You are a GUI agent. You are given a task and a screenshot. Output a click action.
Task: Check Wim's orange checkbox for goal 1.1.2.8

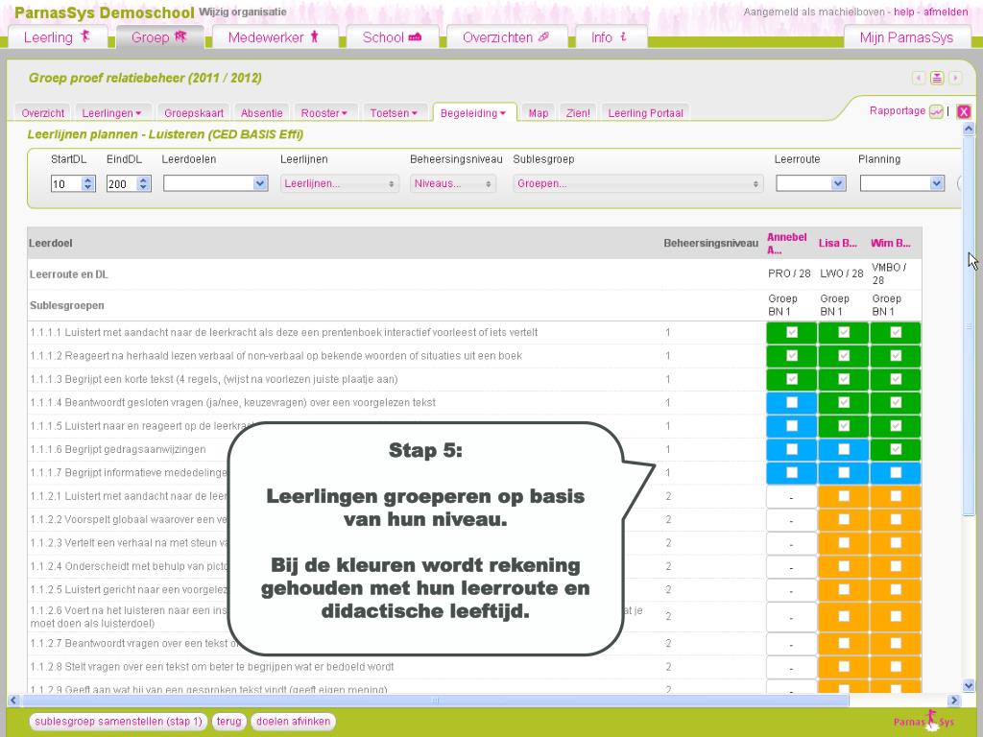coord(896,666)
